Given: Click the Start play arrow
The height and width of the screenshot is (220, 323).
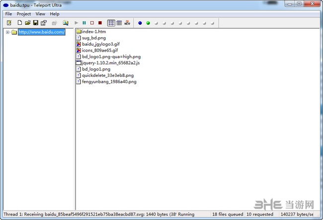Looking at the screenshot, I should tap(77, 23).
